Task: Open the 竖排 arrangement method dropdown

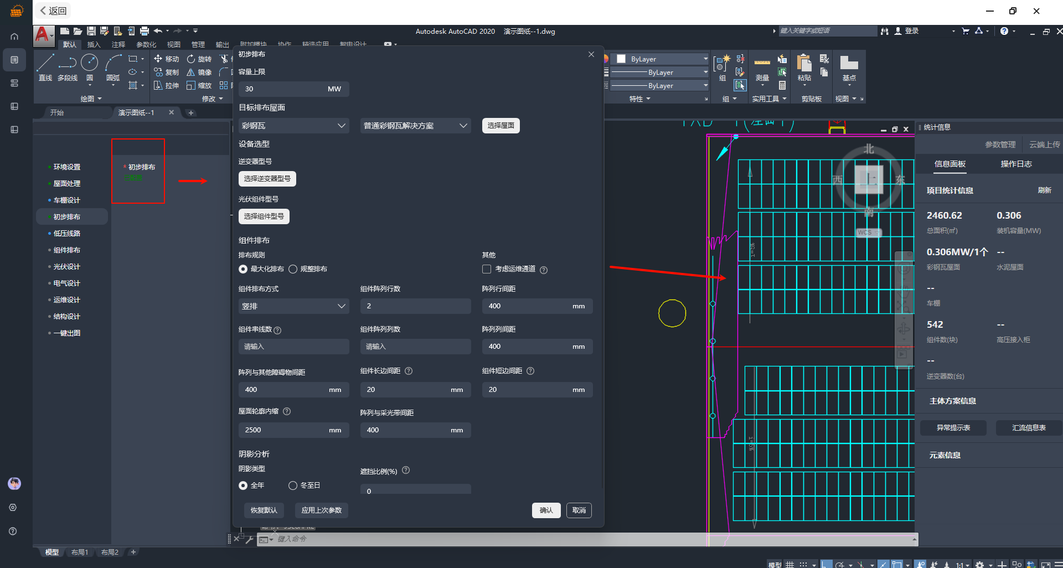Action: pyautogui.click(x=293, y=306)
